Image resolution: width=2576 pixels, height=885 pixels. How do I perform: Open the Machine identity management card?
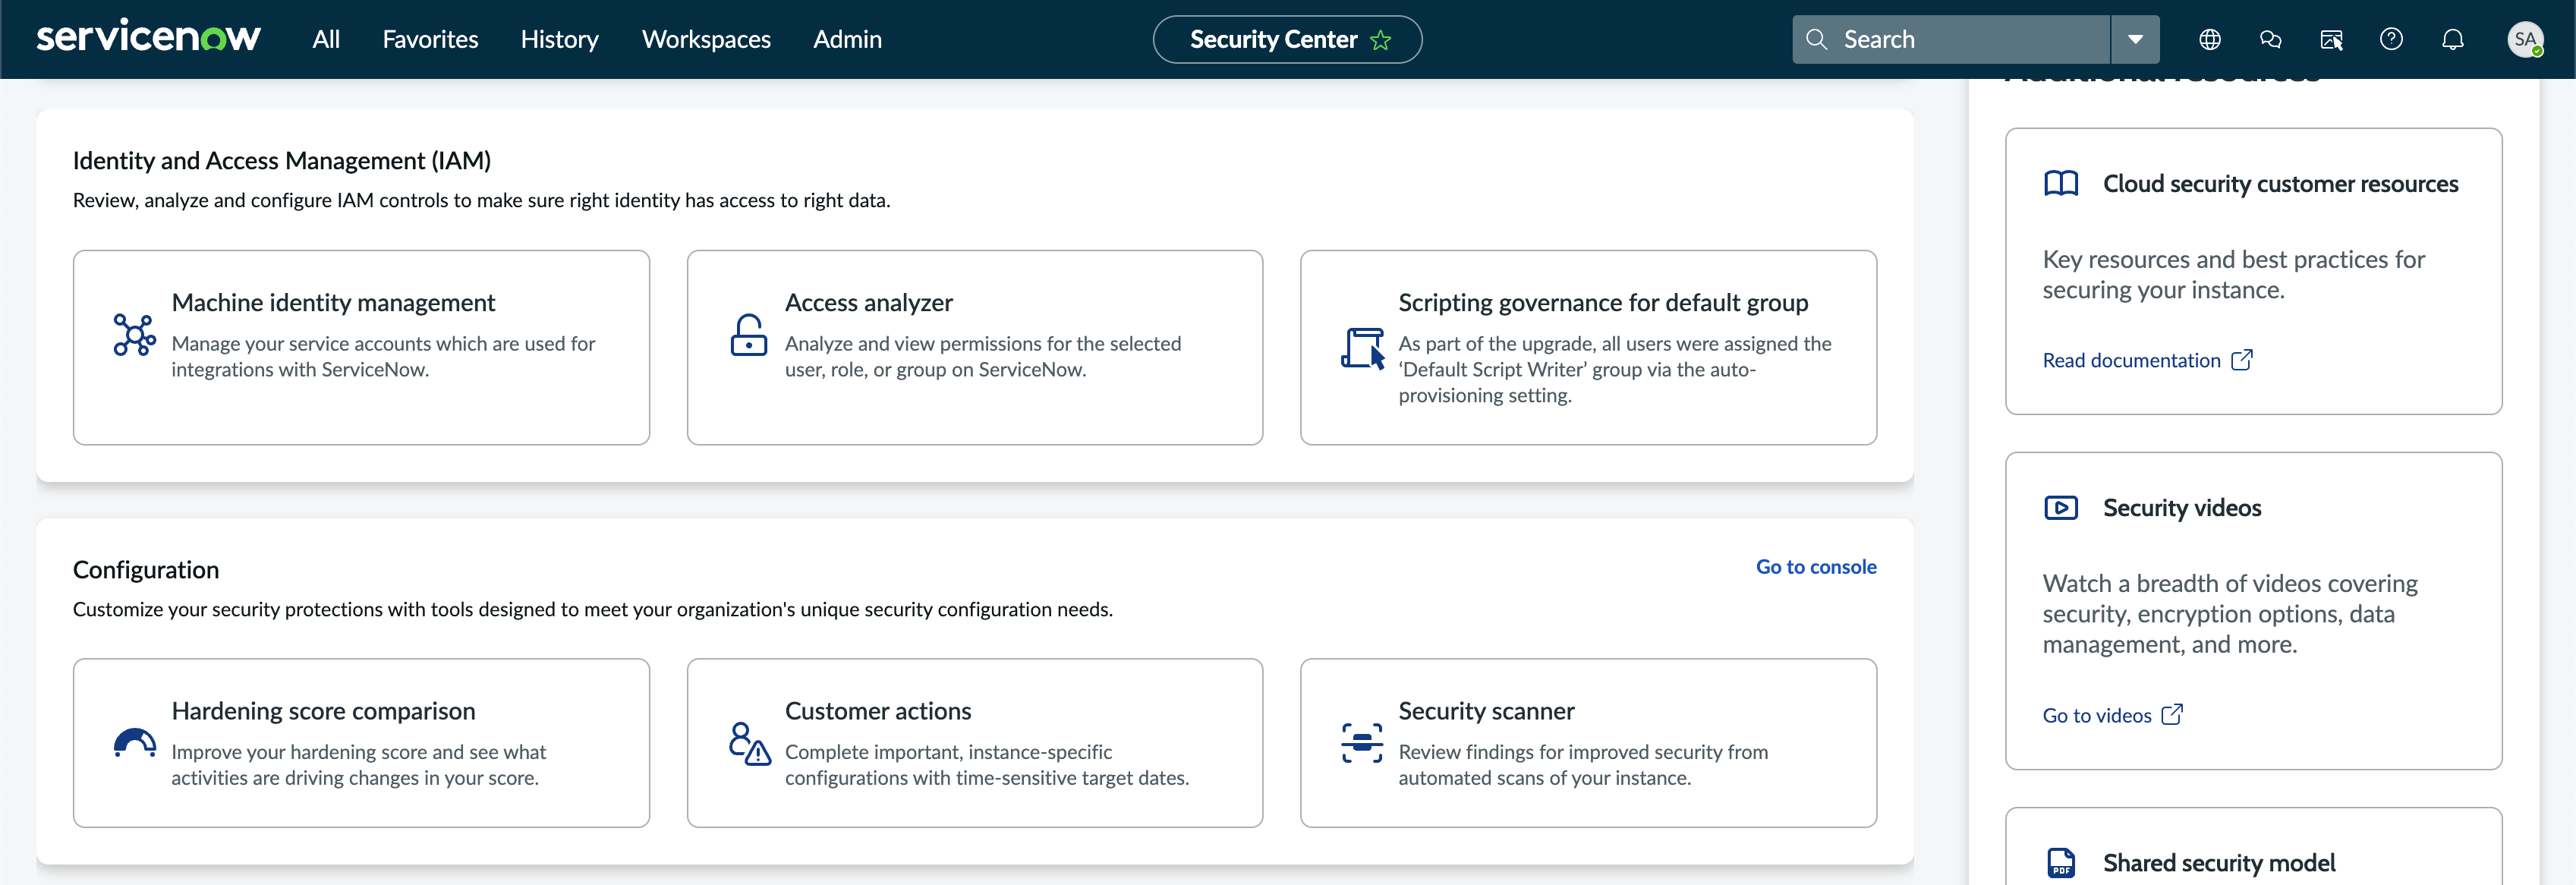(x=361, y=347)
